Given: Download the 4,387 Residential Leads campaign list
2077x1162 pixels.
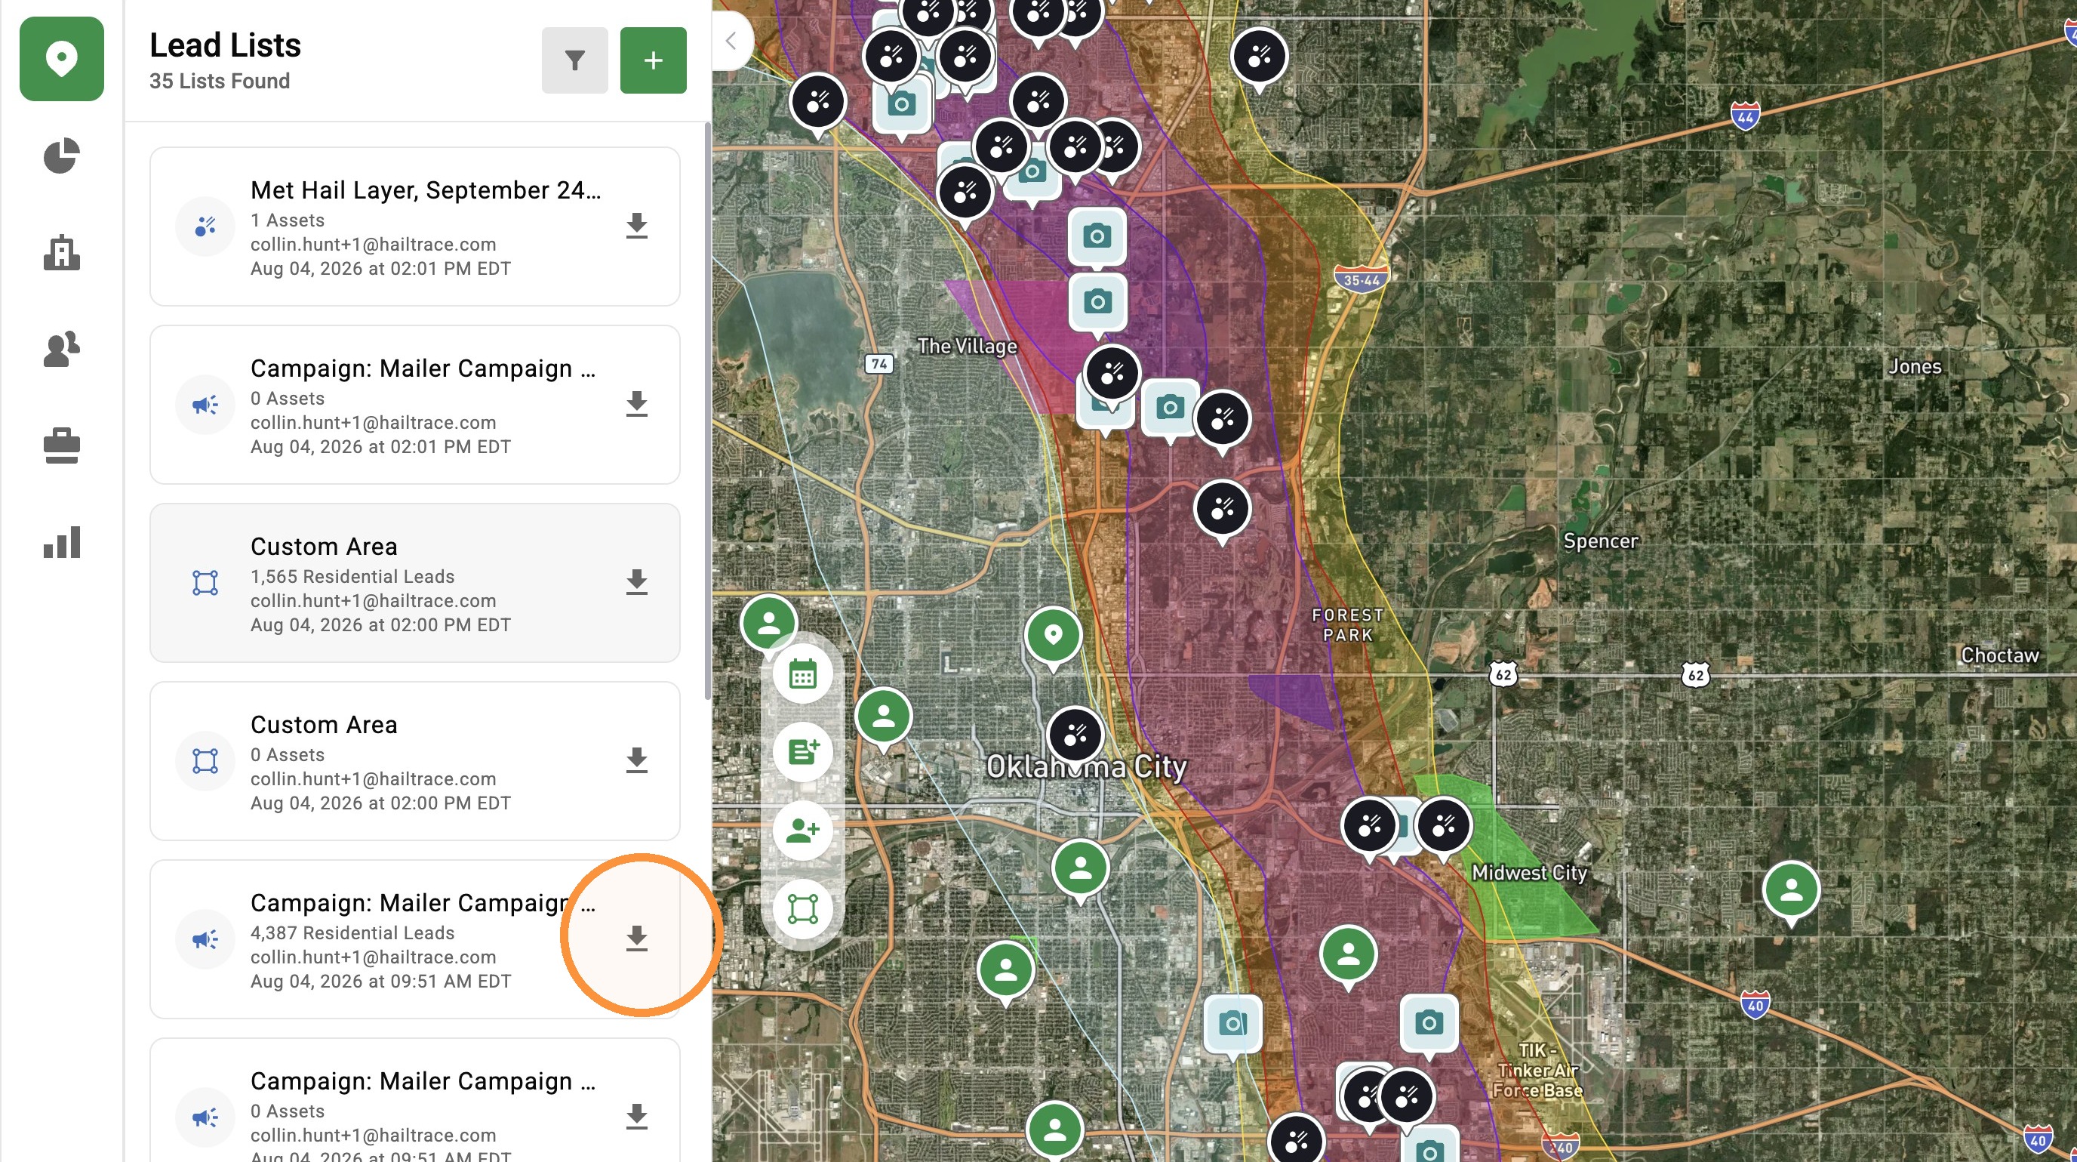Looking at the screenshot, I should (x=637, y=939).
